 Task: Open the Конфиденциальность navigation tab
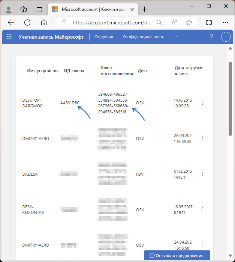[x=143, y=37]
